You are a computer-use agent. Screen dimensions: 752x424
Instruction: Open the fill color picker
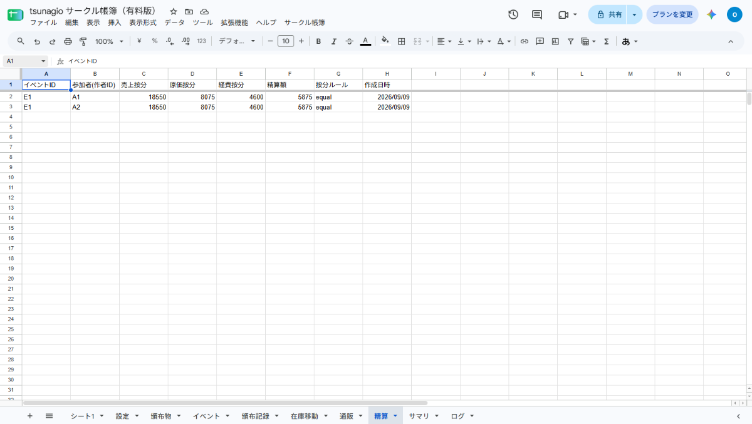coord(385,41)
